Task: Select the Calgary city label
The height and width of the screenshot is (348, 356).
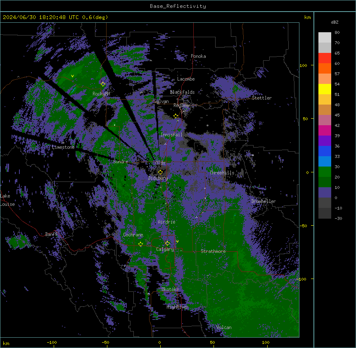Action: click(x=165, y=249)
